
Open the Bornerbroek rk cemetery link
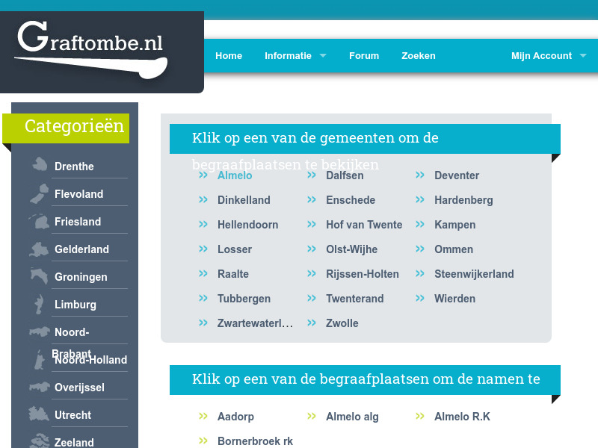(255, 441)
